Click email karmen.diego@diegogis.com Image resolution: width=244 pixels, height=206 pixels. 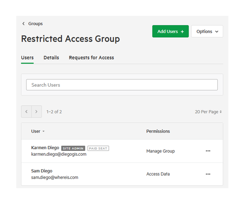59,154
